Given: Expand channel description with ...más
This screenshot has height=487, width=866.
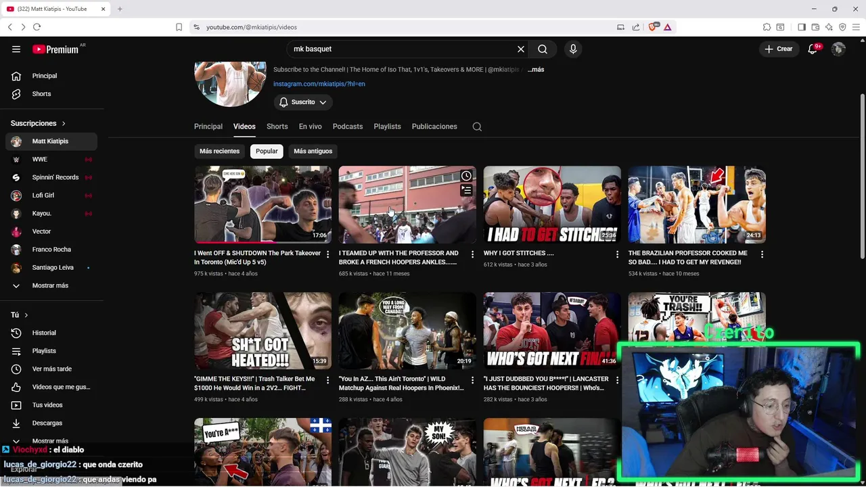Looking at the screenshot, I should coord(536,70).
